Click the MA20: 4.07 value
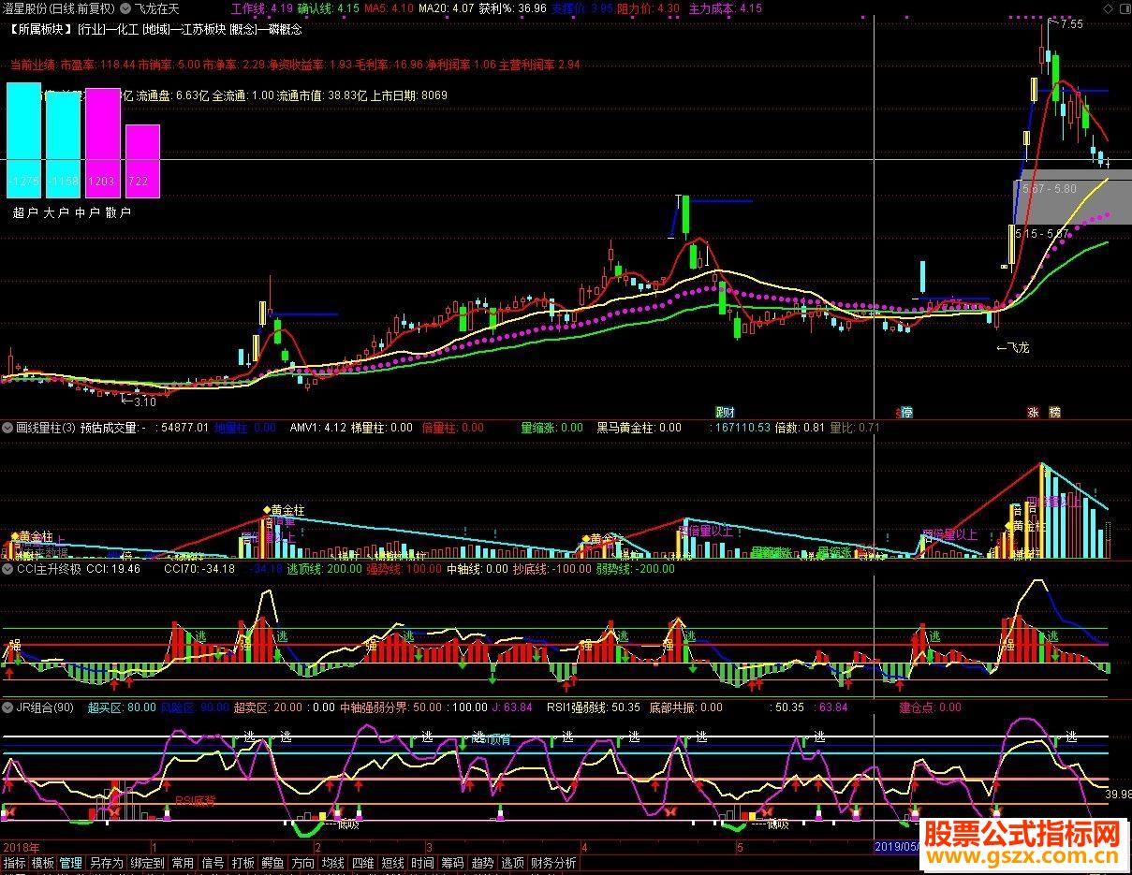This screenshot has height=875, width=1132. tap(446, 8)
